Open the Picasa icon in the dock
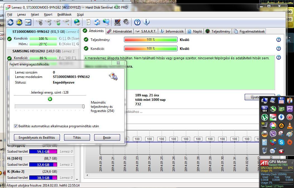The height and width of the screenshot is (188, 294). coord(273,126)
